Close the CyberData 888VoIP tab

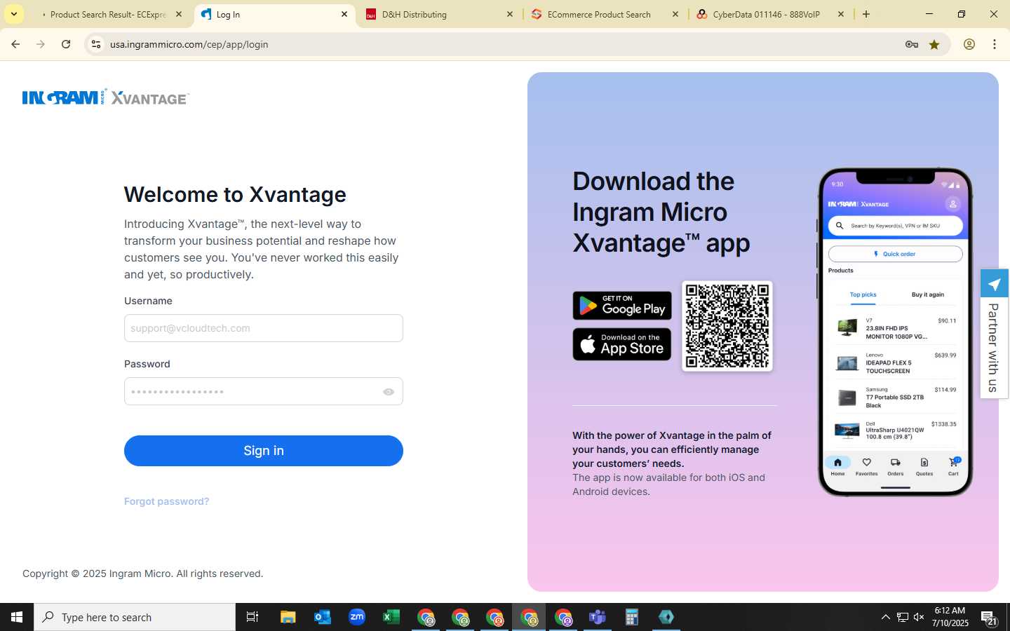coord(841,14)
